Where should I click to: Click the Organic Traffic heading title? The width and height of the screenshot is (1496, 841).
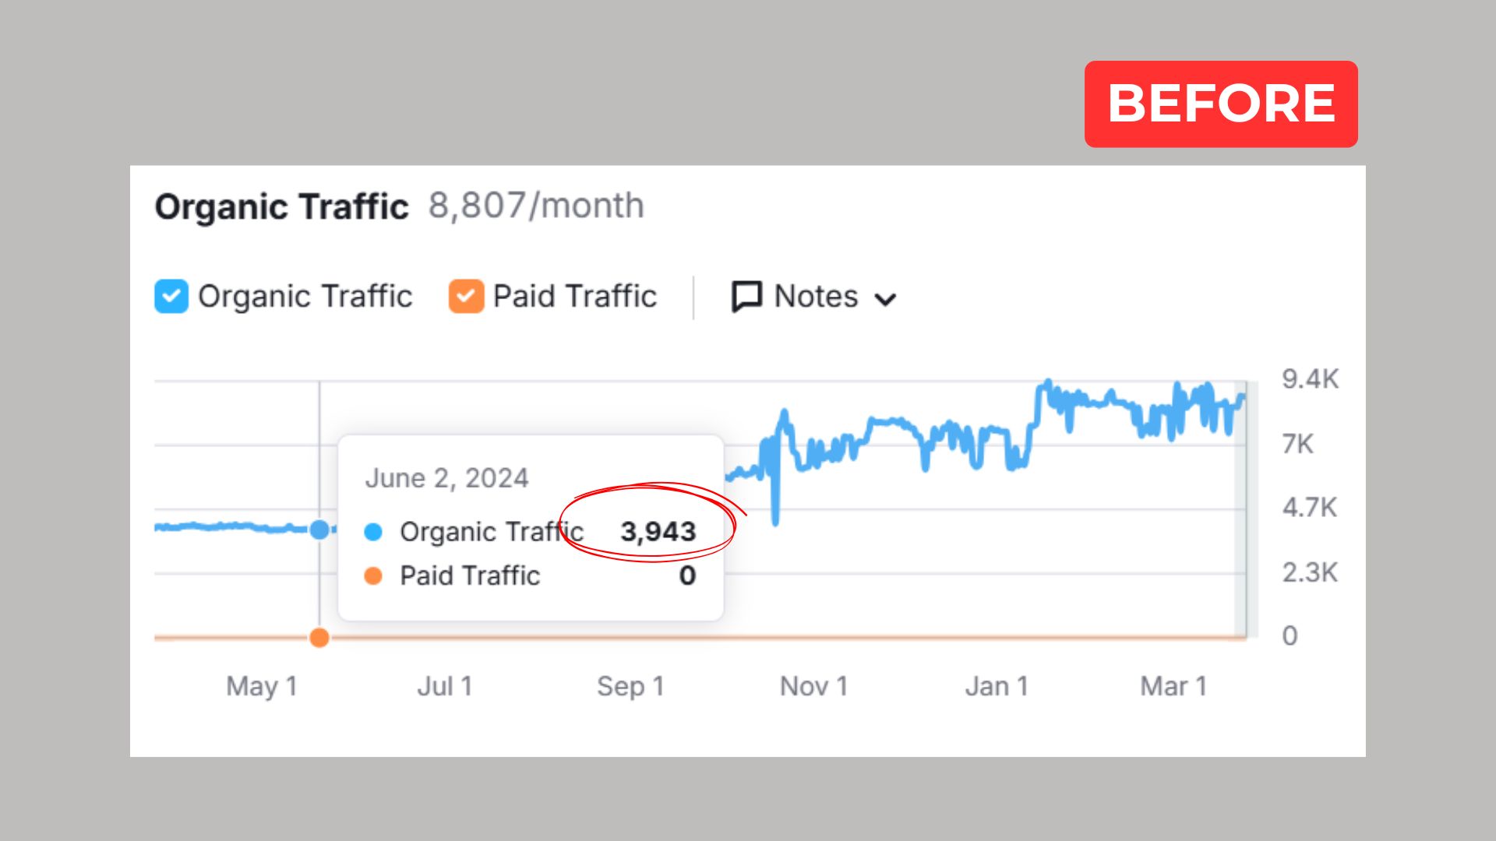281,207
